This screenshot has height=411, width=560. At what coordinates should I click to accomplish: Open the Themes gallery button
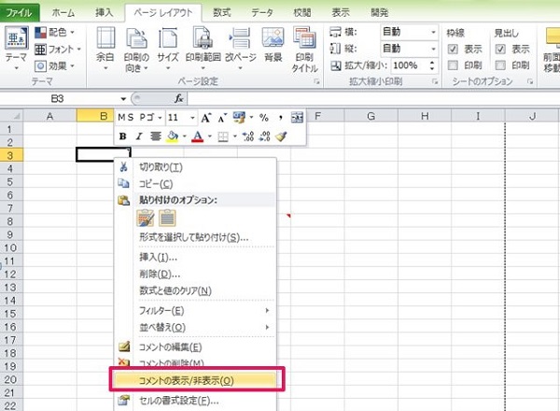[x=17, y=48]
